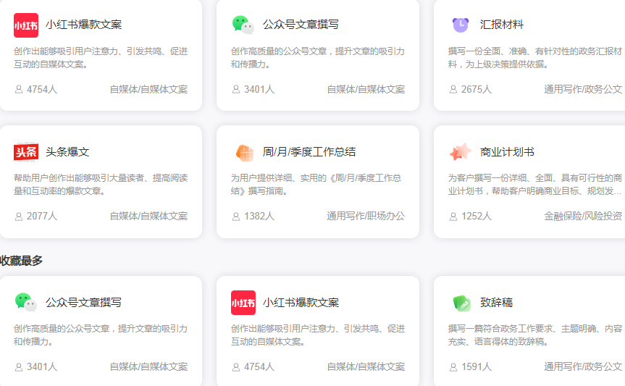Click the 小红书 logo under 收藏最多

[x=243, y=303]
